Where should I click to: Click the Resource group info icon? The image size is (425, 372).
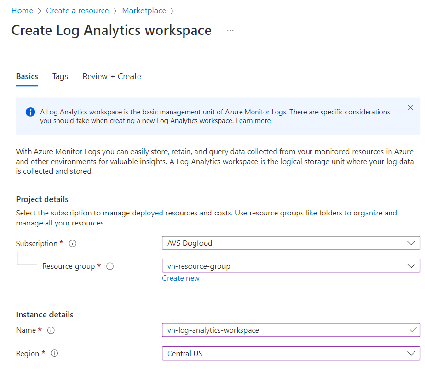[x=110, y=266]
